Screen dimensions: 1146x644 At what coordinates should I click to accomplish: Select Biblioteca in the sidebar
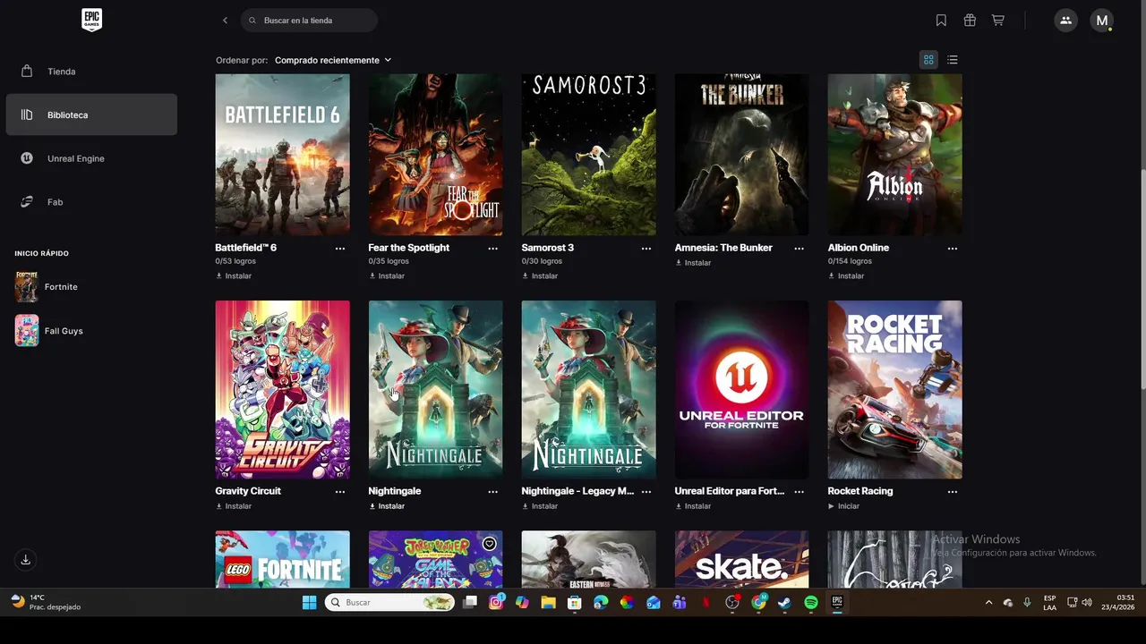point(91,114)
